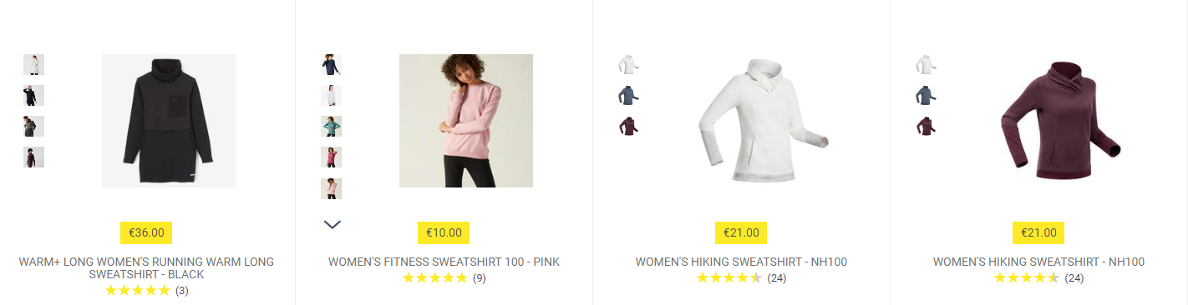The width and height of the screenshot is (1188, 305).
Task: Select navy blue variant of fitness sweatshirt
Action: [331, 65]
